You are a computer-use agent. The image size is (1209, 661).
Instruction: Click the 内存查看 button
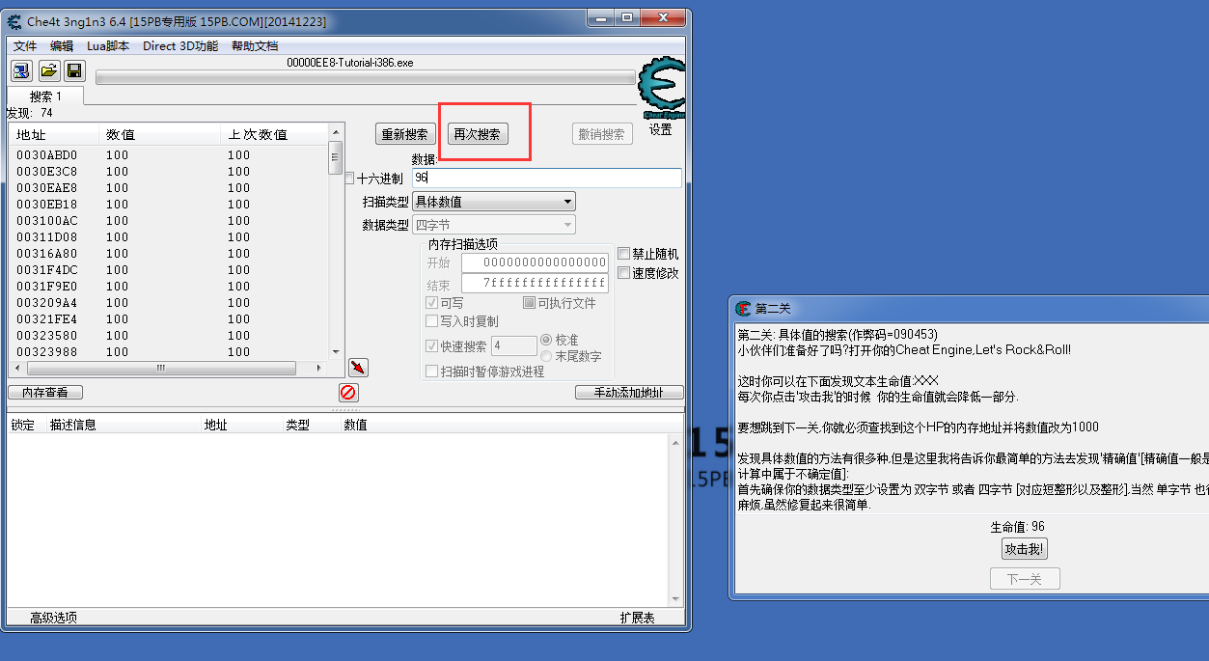(x=45, y=393)
